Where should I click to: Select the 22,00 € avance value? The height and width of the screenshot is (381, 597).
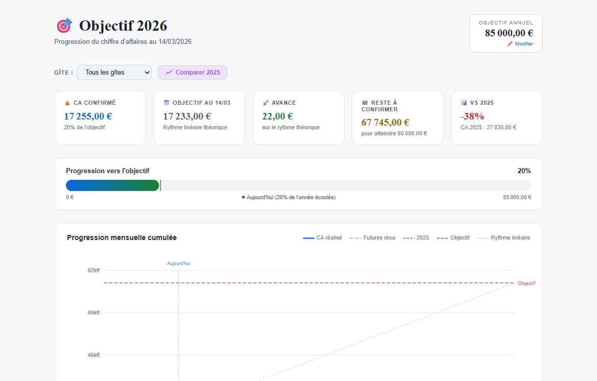tap(278, 116)
